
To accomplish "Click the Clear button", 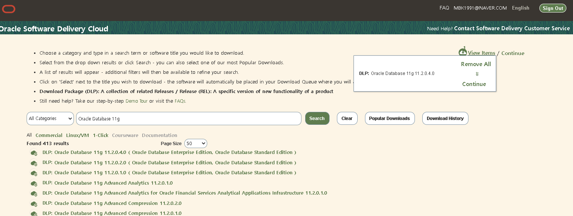I will [x=347, y=119].
